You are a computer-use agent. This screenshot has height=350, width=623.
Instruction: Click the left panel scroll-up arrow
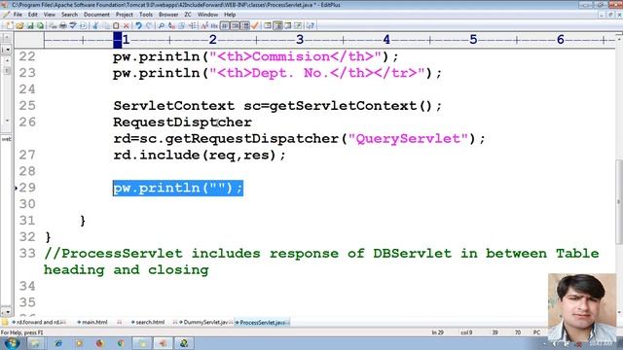[x=7, y=60]
